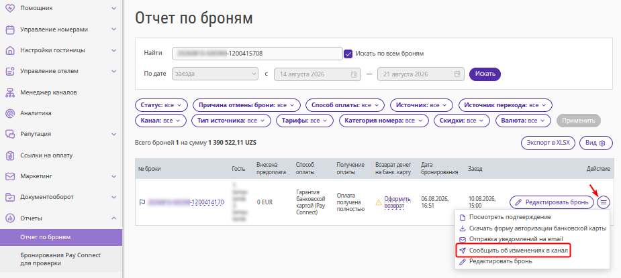Open the Скидки filter dropdown
The image size is (621, 278).
click(x=462, y=121)
